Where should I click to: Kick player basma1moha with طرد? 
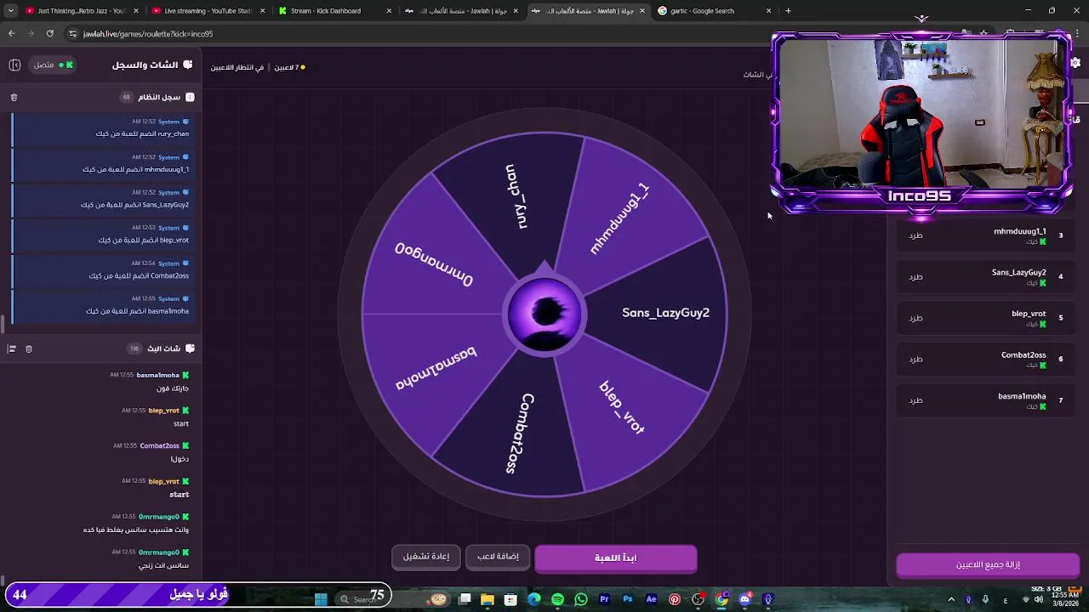click(915, 400)
